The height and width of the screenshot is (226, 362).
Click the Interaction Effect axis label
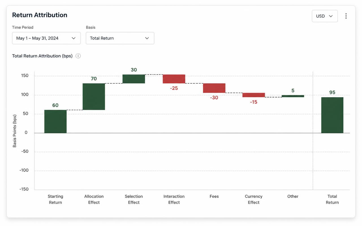click(x=174, y=199)
